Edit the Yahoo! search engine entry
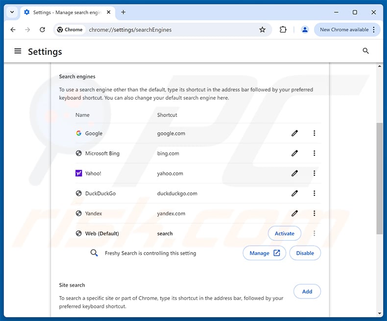This screenshot has height=321, width=387. [294, 173]
